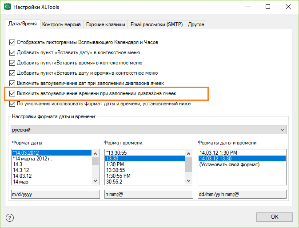Toggle По умолчанию использовать формат даты checkbox

[x=12, y=104]
